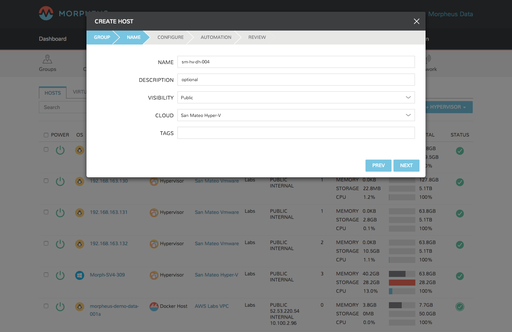512x332 pixels.
Task: Open San Mateo Vmware link for 192.168.163.130
Action: pos(217,181)
